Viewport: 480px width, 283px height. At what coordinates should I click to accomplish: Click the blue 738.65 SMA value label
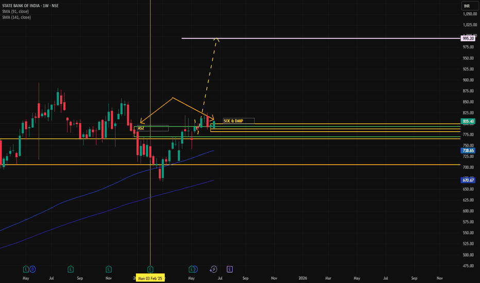pyautogui.click(x=468, y=151)
